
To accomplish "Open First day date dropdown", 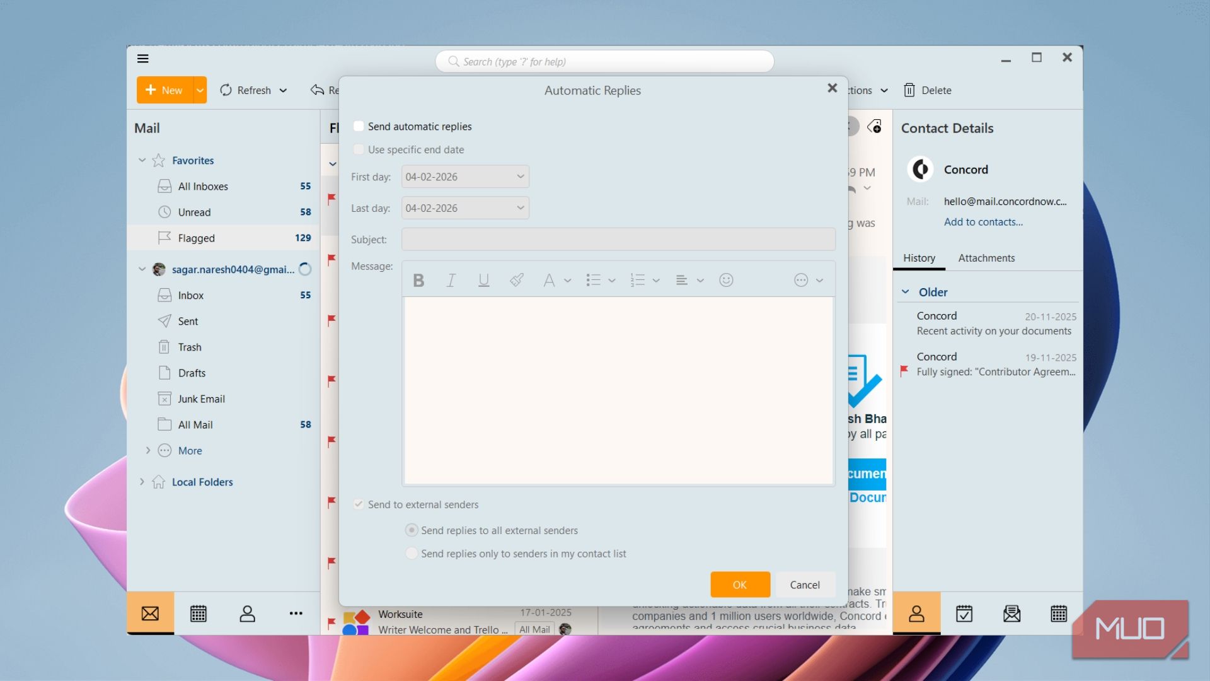I will point(521,177).
